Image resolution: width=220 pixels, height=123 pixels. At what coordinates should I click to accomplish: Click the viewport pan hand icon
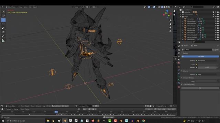(170, 24)
